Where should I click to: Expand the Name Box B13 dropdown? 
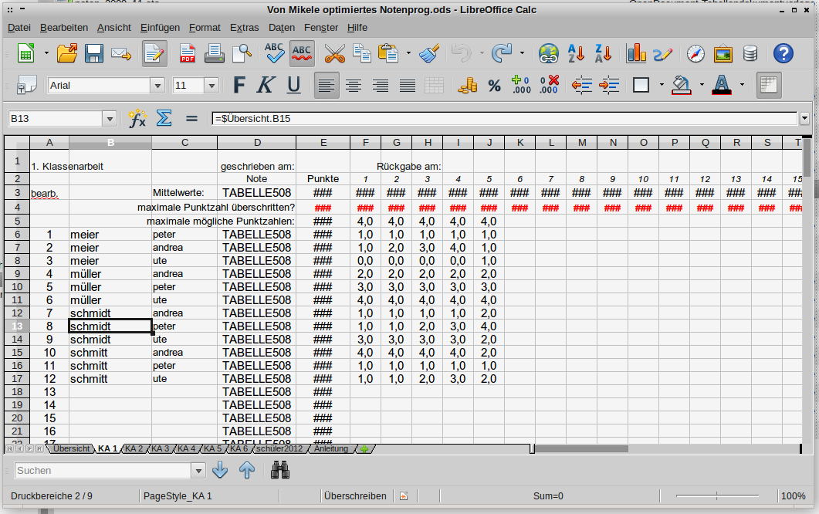tap(110, 119)
